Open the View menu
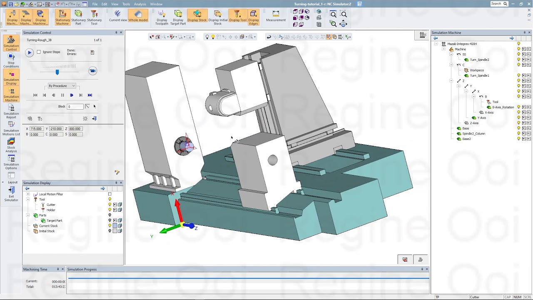This screenshot has height=300, width=533. tap(115, 4)
